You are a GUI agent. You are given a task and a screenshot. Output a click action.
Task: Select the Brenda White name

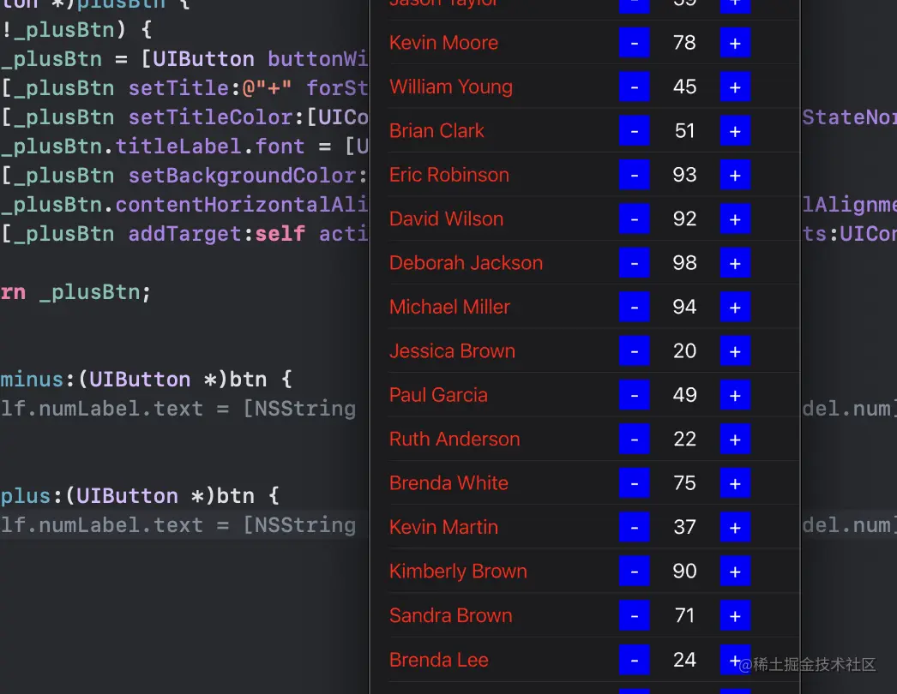(448, 483)
